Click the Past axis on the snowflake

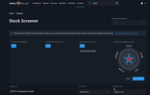(137, 70)
